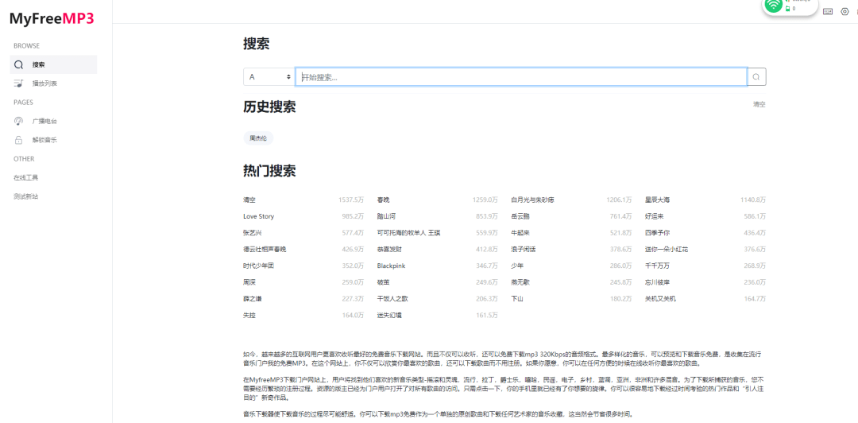Image resolution: width=858 pixels, height=423 pixels.
Task: Click hot search 薛之谦
Action: [x=253, y=299]
